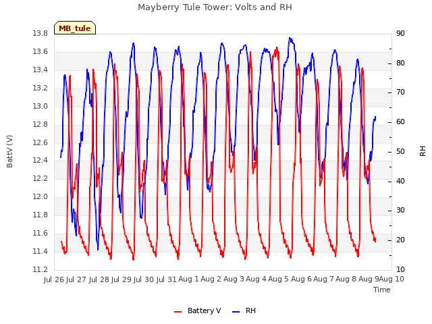This screenshot has height=324, width=432.
Task: Click the Jul 26 date tick
Action: tap(54, 279)
